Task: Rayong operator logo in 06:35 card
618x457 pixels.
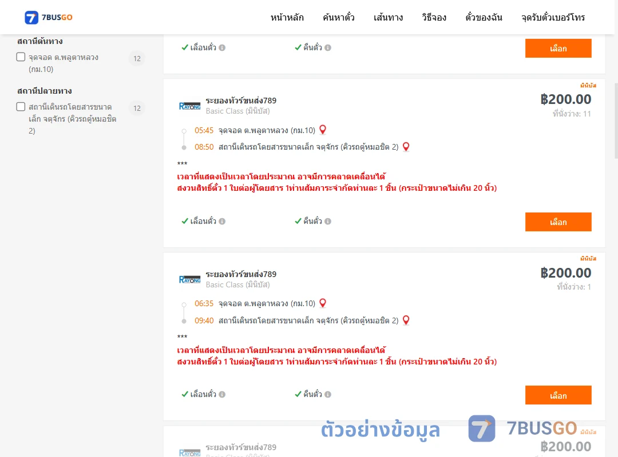Action: 189,279
